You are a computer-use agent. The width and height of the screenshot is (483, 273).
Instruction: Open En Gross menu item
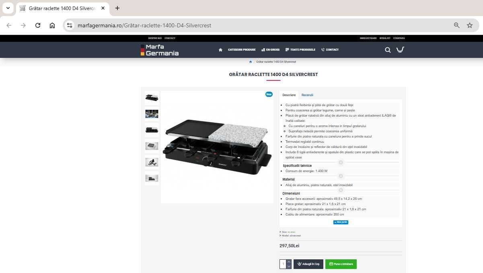pyautogui.click(x=270, y=50)
